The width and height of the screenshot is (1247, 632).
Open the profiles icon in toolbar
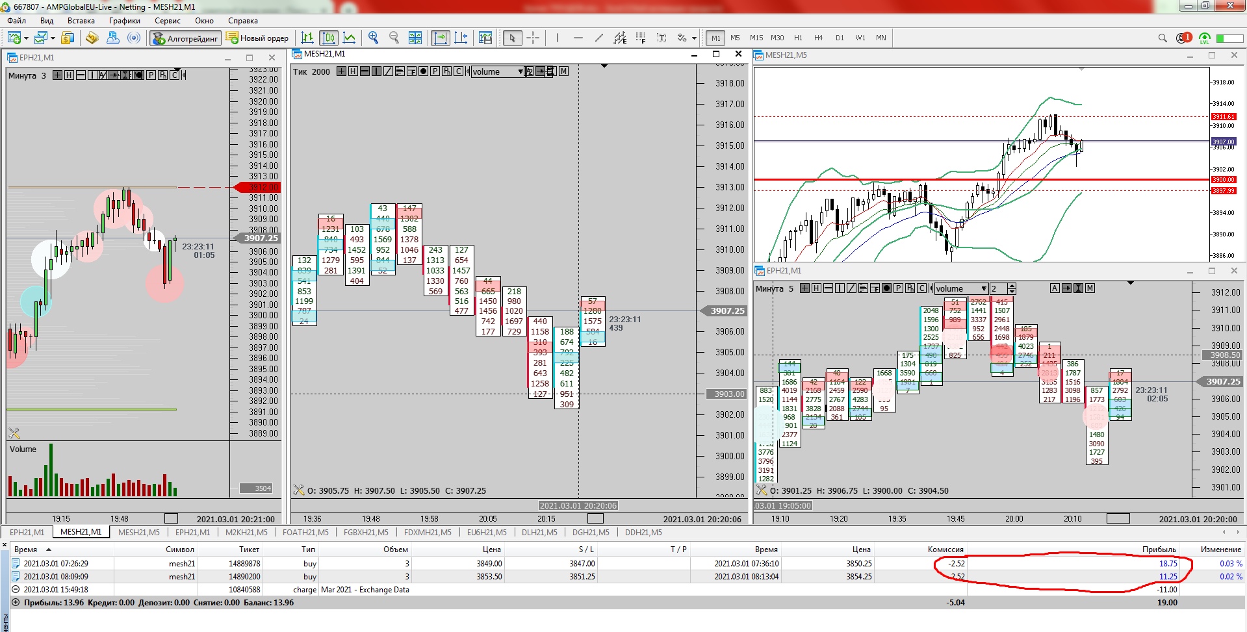tap(40, 38)
